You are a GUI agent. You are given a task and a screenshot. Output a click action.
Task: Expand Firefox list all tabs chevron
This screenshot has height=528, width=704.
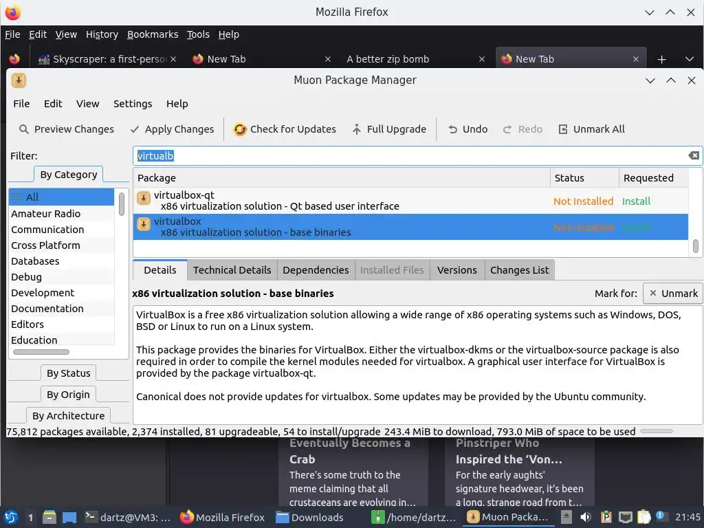pos(690,59)
